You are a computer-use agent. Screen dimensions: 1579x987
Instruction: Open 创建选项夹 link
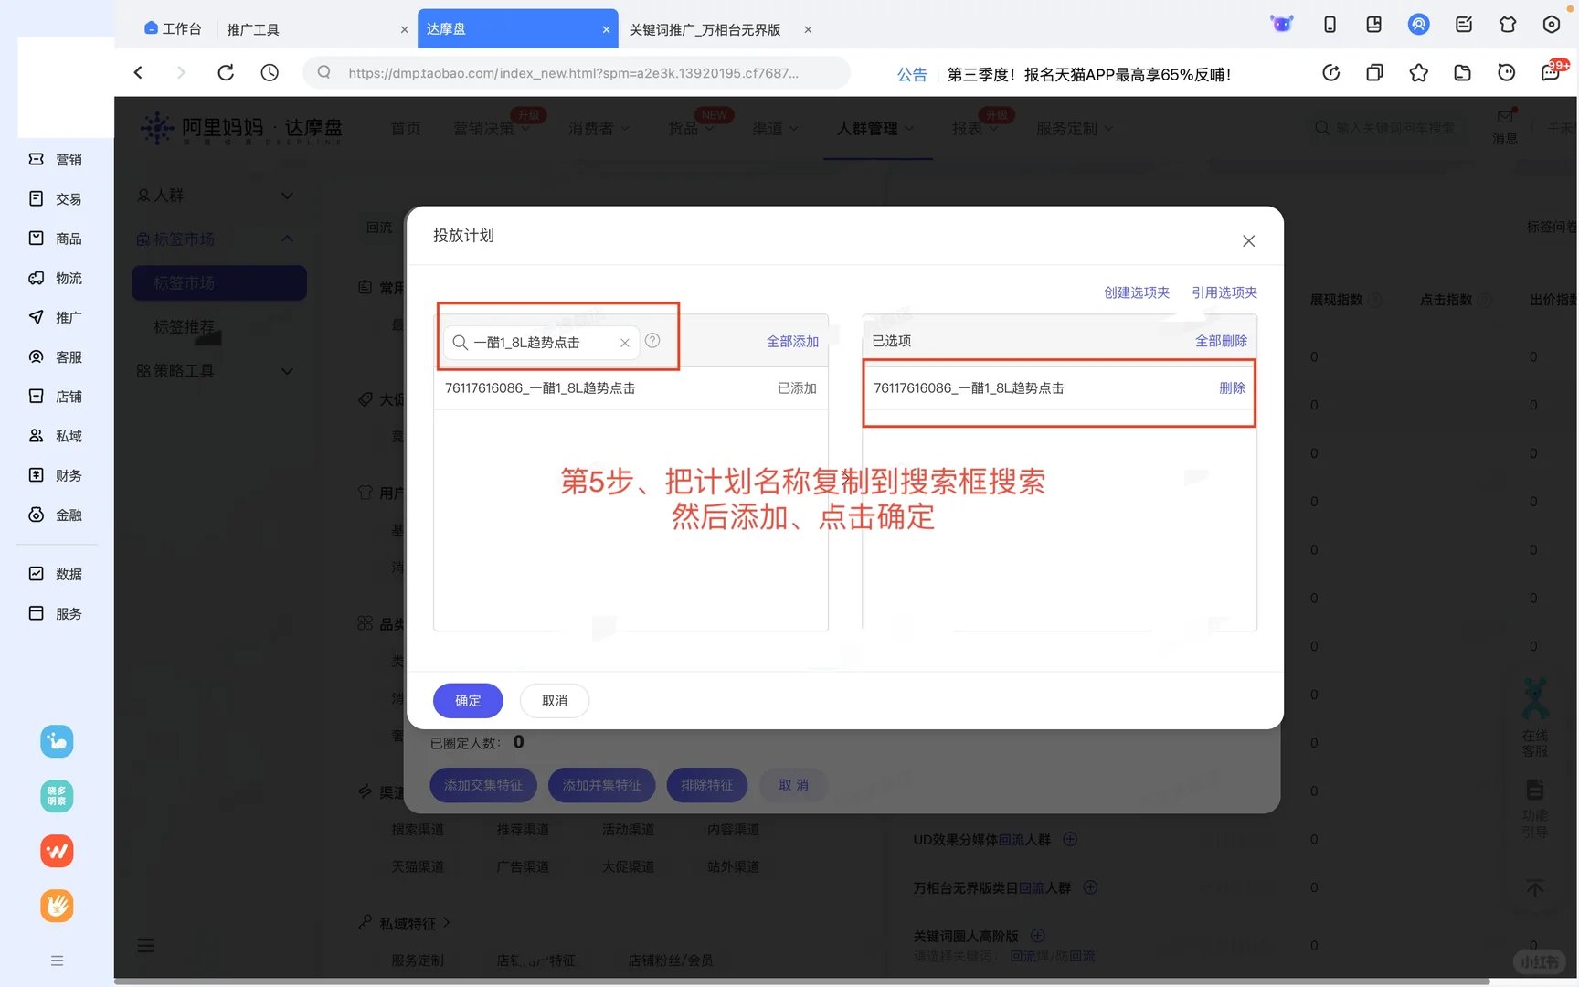tap(1137, 292)
